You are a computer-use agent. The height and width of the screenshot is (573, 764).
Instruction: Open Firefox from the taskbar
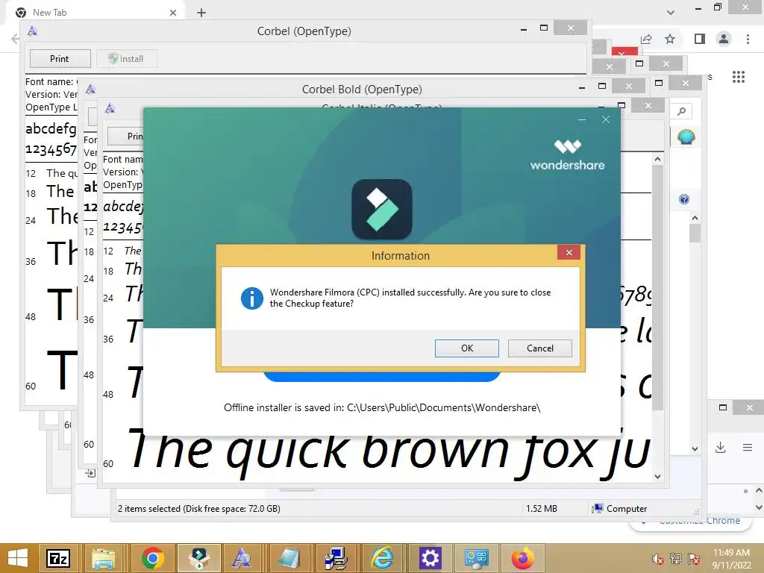(523, 558)
